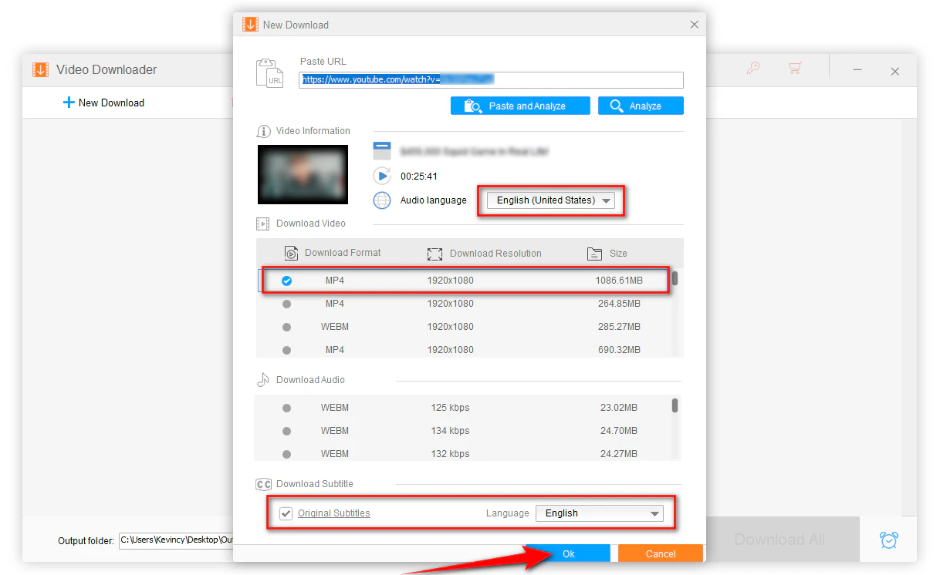
Task: Click the URL clipboard icon beside Paste URL
Action: (269, 72)
